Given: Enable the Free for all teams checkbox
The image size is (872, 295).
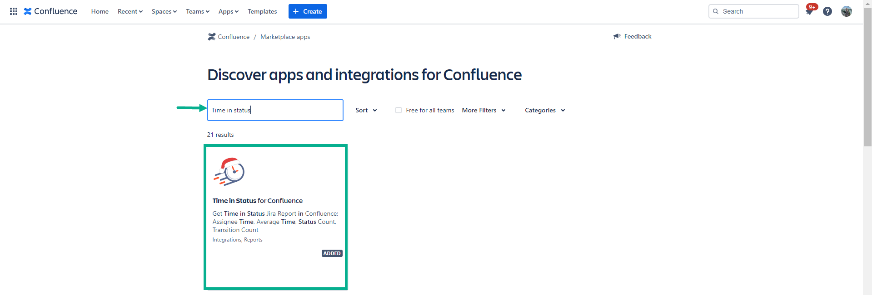Looking at the screenshot, I should (399, 110).
